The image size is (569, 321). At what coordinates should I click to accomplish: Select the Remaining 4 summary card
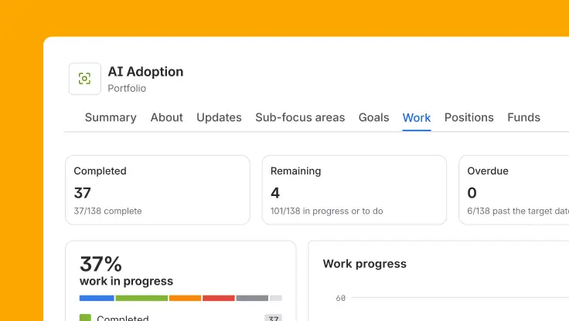(354, 191)
